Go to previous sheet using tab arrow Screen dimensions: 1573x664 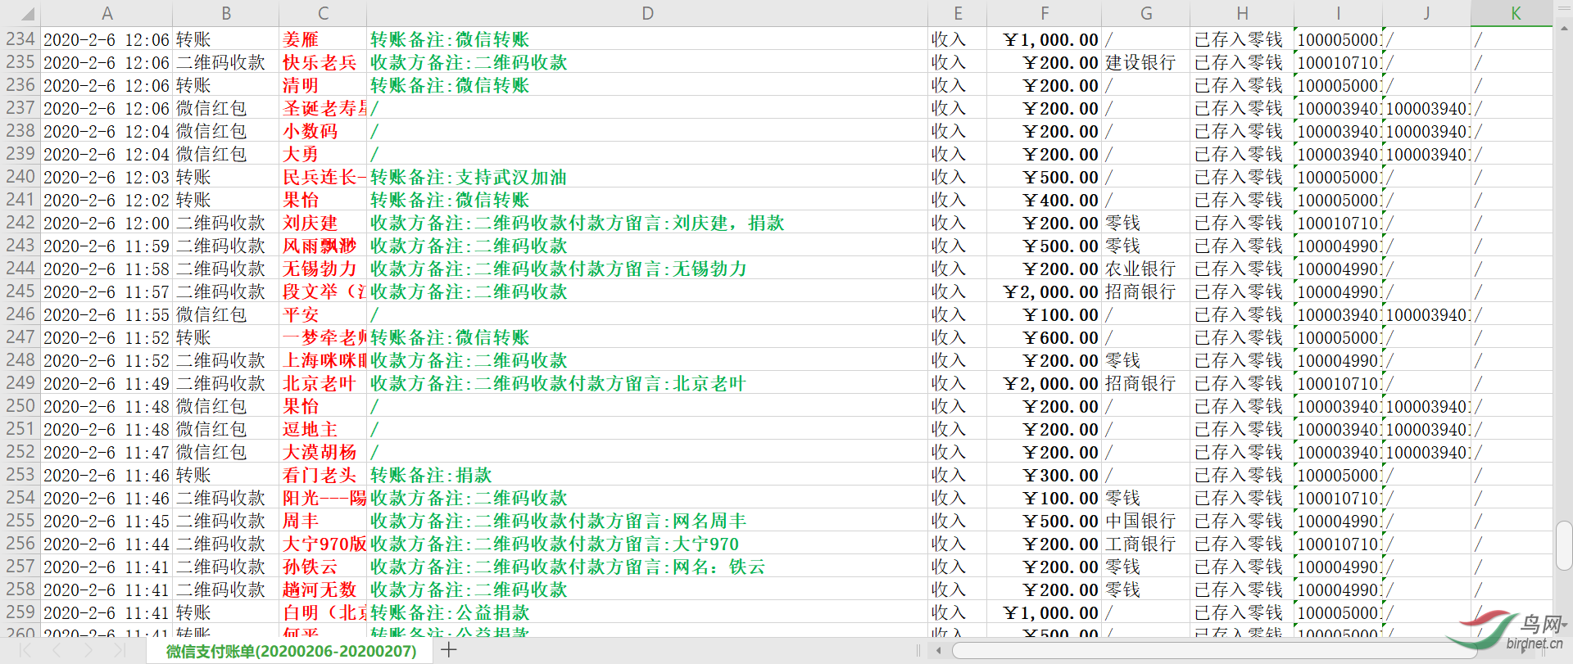pyautogui.click(x=57, y=650)
